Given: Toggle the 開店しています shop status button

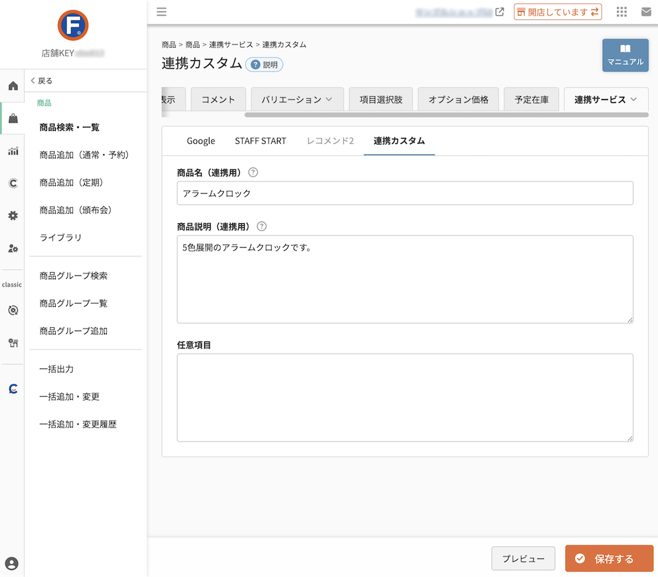Looking at the screenshot, I should point(558,12).
